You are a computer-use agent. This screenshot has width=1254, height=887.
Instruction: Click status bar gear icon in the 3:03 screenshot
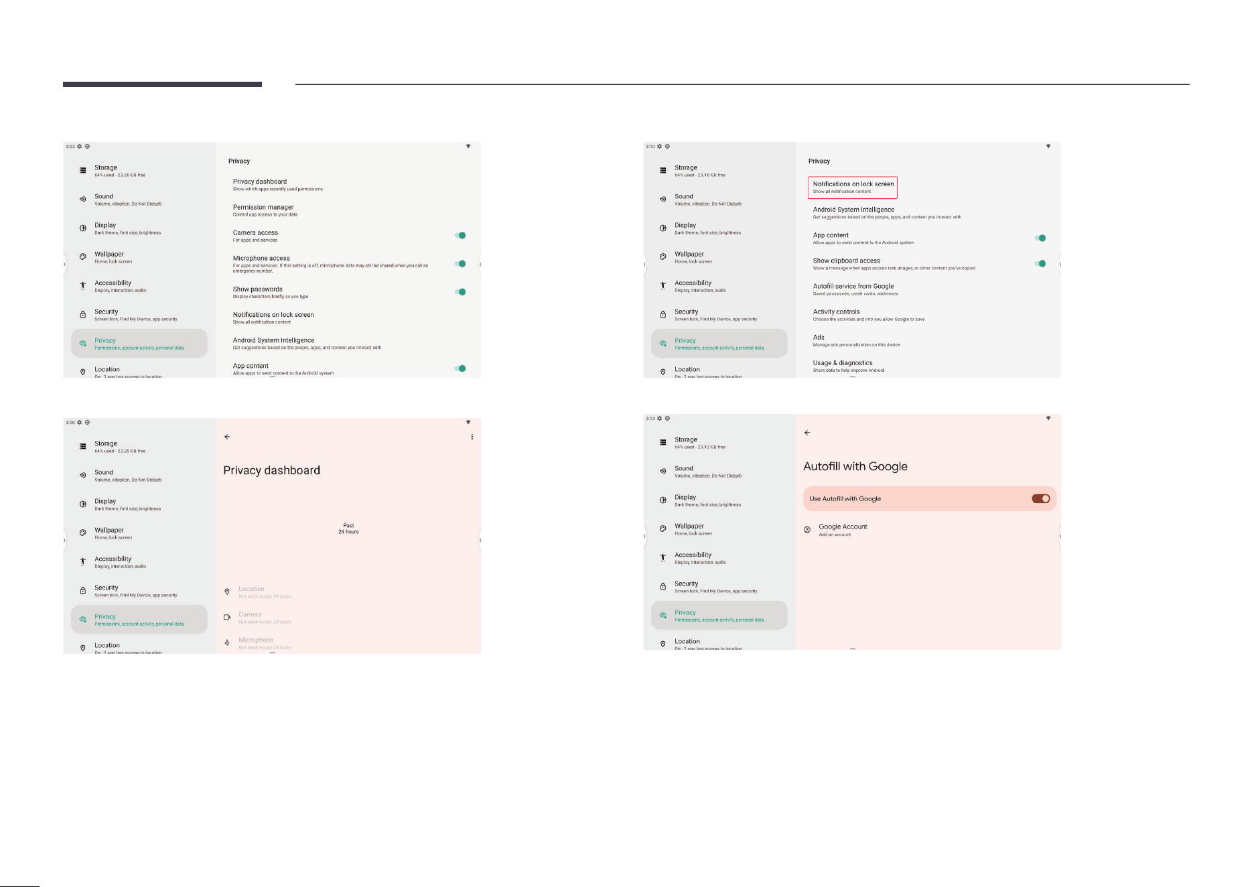(x=80, y=146)
